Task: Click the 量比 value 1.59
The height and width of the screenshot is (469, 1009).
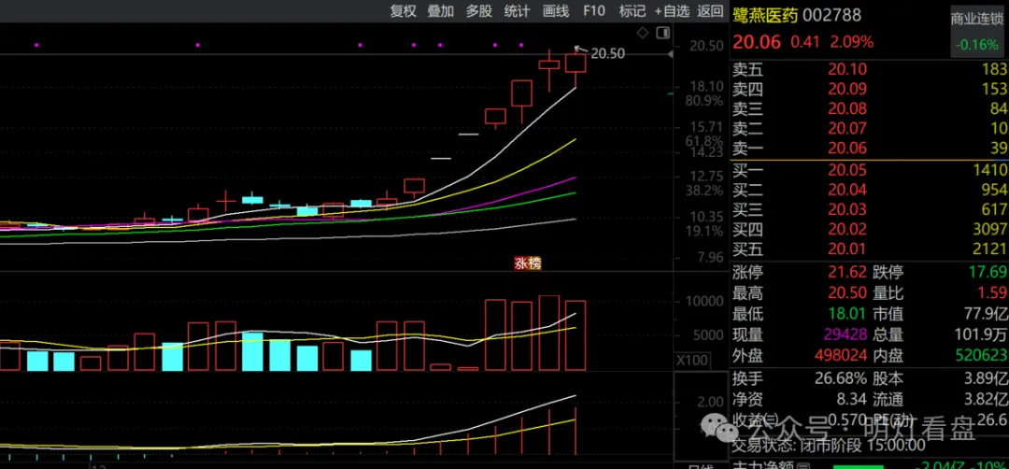Action: [x=991, y=293]
